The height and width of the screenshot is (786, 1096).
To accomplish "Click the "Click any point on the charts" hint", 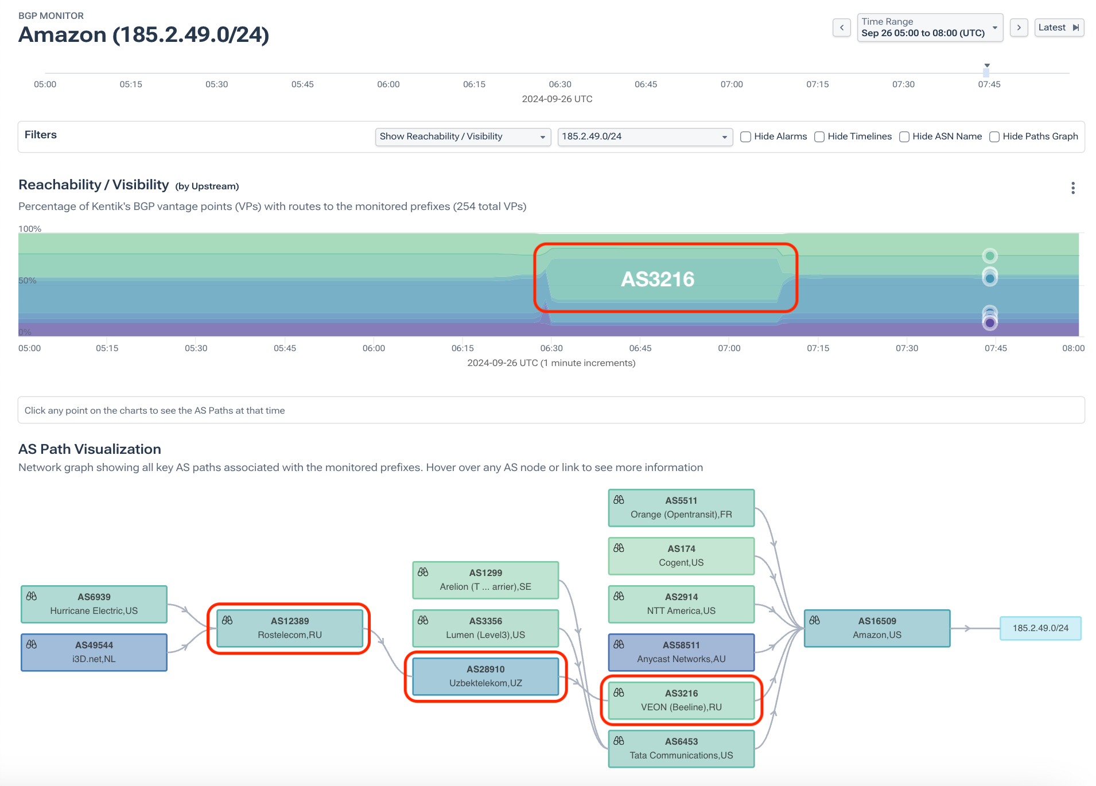I will coord(154,410).
